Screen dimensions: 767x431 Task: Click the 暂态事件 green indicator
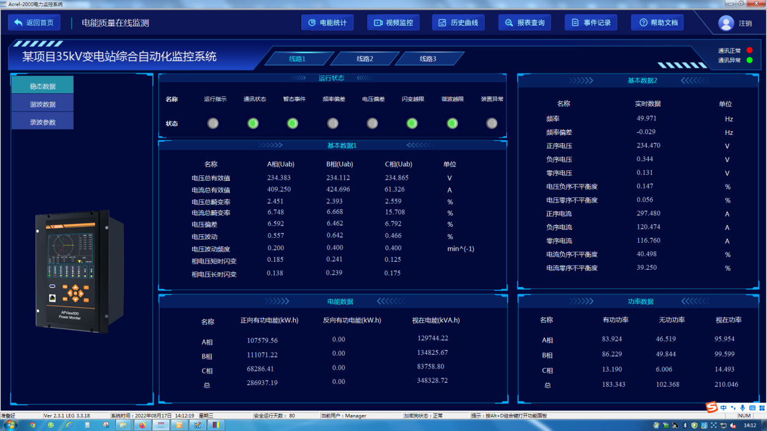coord(293,123)
